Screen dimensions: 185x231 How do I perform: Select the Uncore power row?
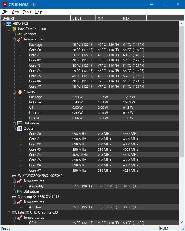pos(104,113)
